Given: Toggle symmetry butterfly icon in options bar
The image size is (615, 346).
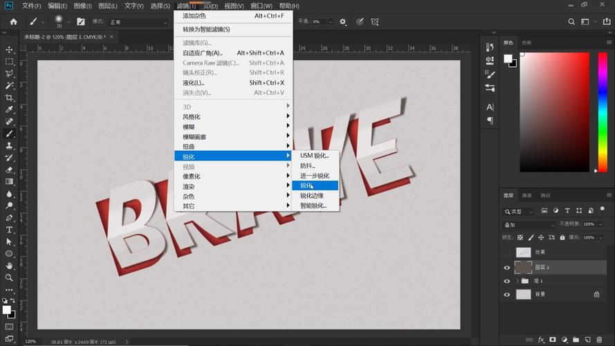Looking at the screenshot, I should (x=375, y=22).
